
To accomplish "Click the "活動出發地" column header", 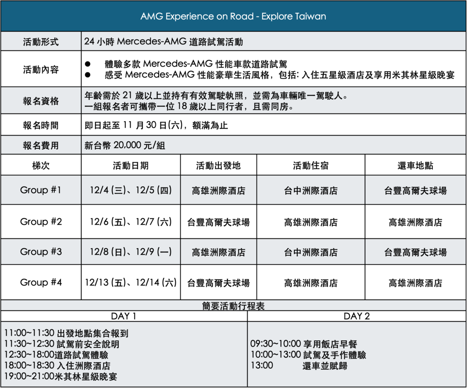I will click(x=219, y=165).
